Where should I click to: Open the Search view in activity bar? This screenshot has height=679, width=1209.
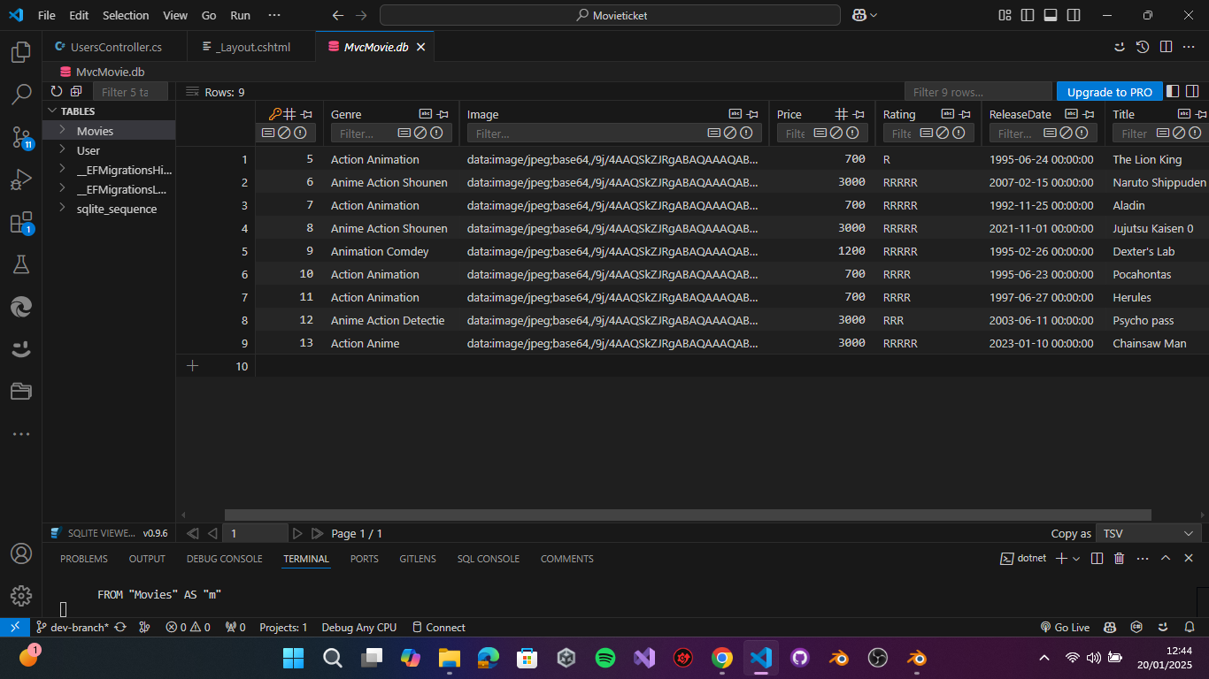tap(21, 95)
